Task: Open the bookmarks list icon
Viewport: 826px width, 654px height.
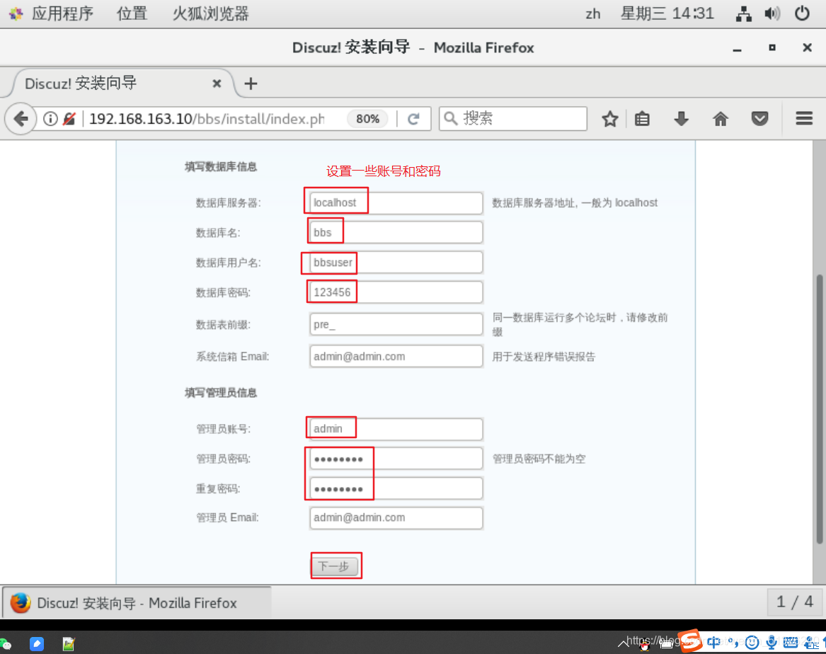Action: pyautogui.click(x=642, y=118)
